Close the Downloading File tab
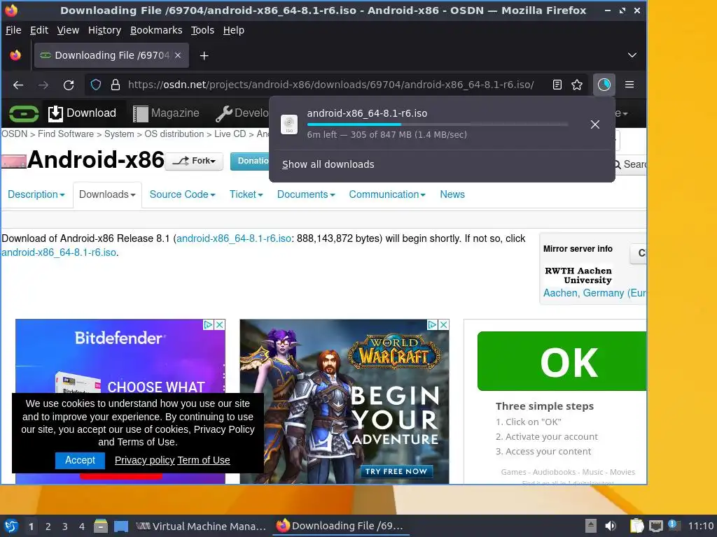The image size is (717, 537). [x=179, y=55]
